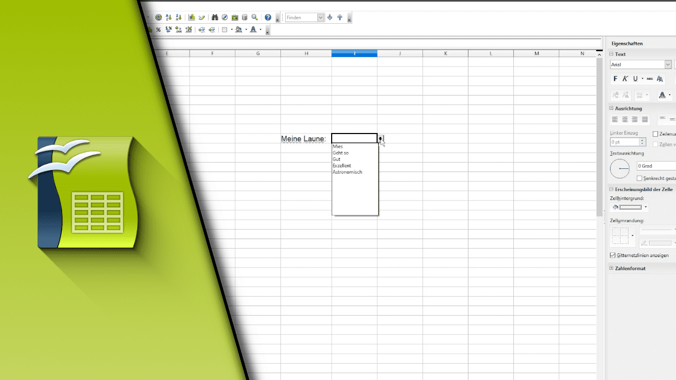
Task: Select 'Astronomisch' from the dropdown list
Action: click(348, 172)
